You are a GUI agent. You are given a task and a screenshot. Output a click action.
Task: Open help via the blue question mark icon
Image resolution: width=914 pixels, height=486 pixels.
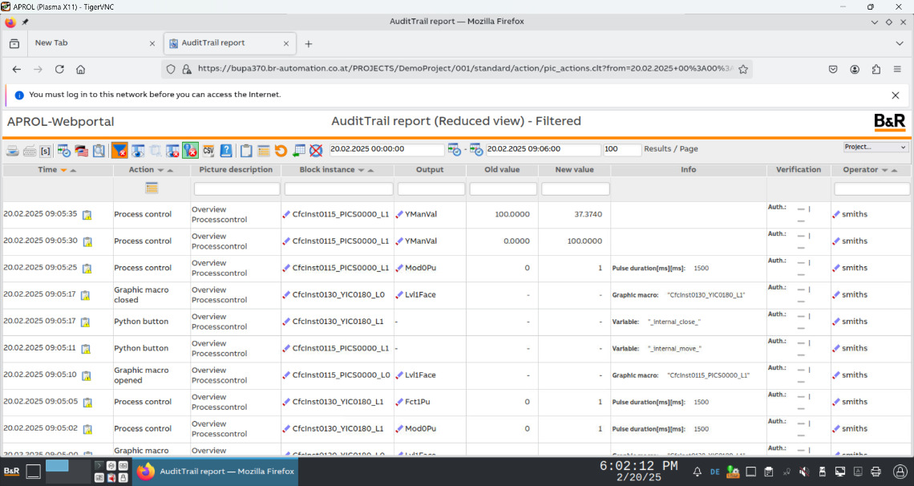point(226,150)
